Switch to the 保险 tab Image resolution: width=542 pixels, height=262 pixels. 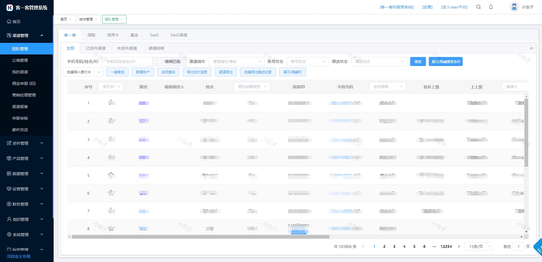[91, 35]
